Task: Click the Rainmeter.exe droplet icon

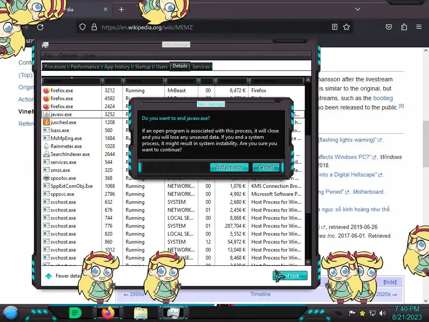Action: pyautogui.click(x=46, y=146)
